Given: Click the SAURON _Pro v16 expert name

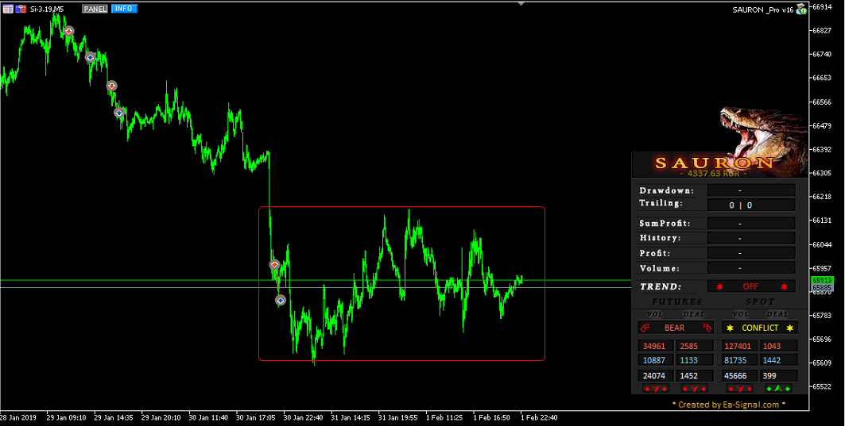Looking at the screenshot, I should pos(763,10).
